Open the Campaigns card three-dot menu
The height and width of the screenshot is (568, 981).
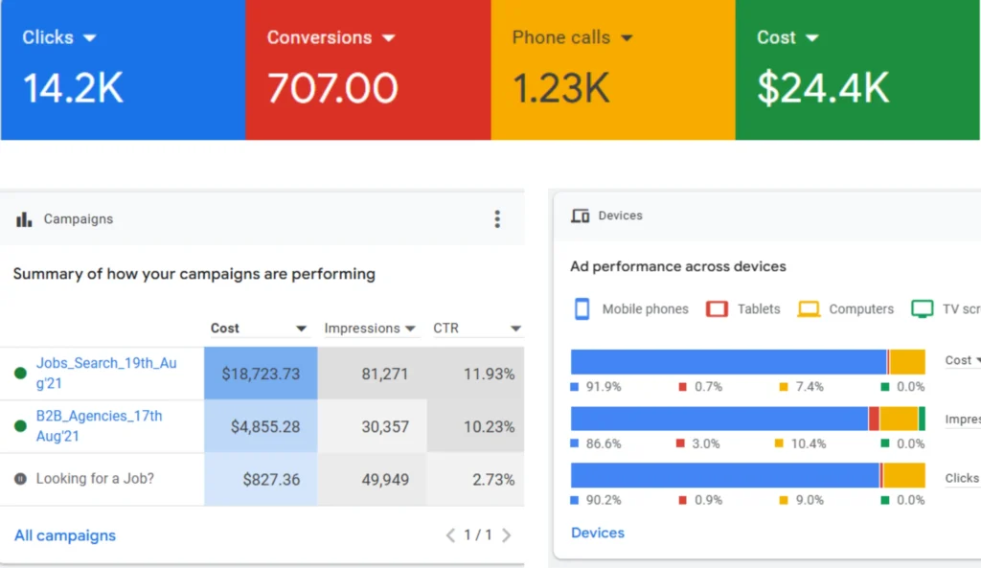(497, 219)
